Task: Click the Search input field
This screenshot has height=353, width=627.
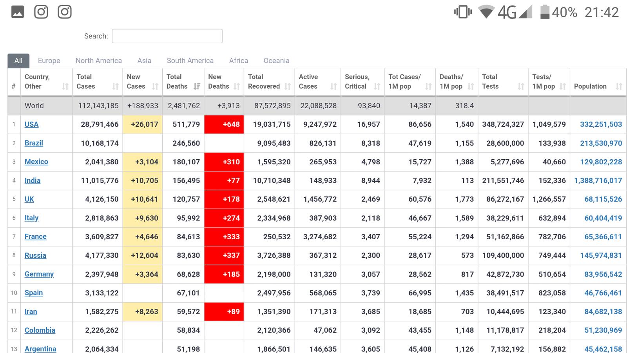Action: coord(167,36)
